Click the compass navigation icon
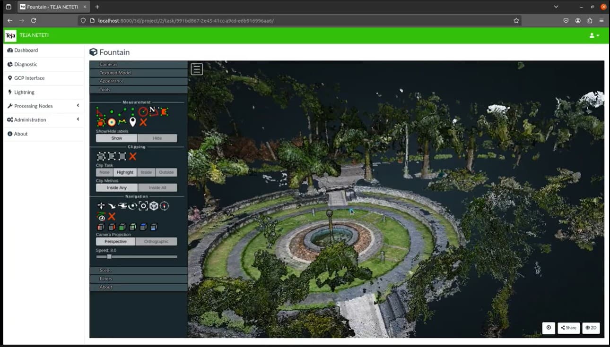 click(164, 206)
